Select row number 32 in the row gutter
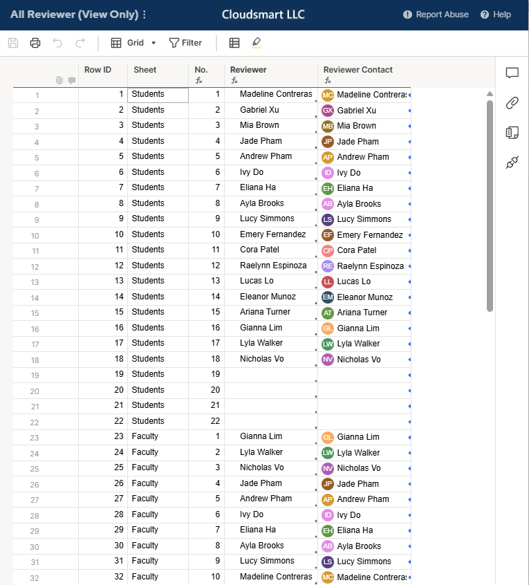The height and width of the screenshot is (585, 529). [x=35, y=578]
